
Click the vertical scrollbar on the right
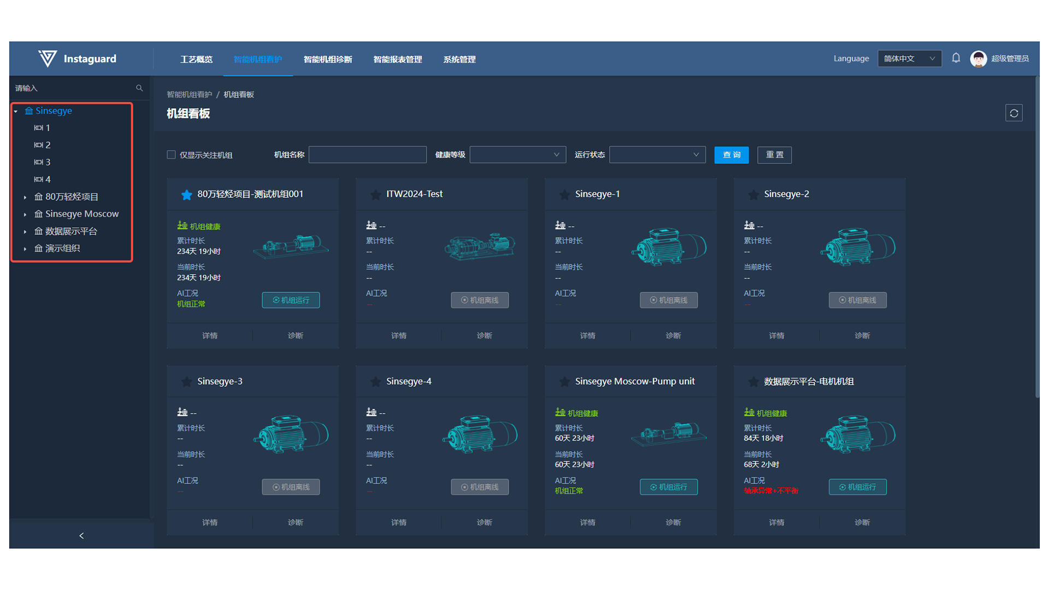coord(1037,237)
